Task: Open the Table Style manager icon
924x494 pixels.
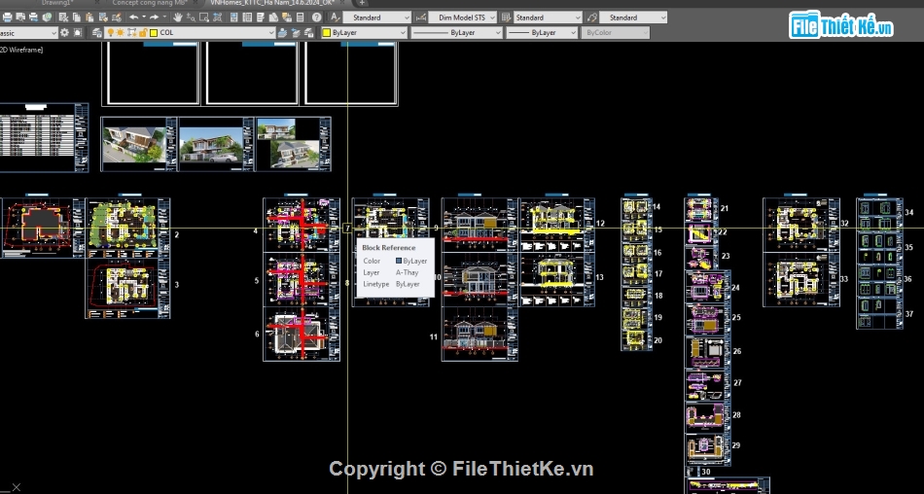Action: 506,18
